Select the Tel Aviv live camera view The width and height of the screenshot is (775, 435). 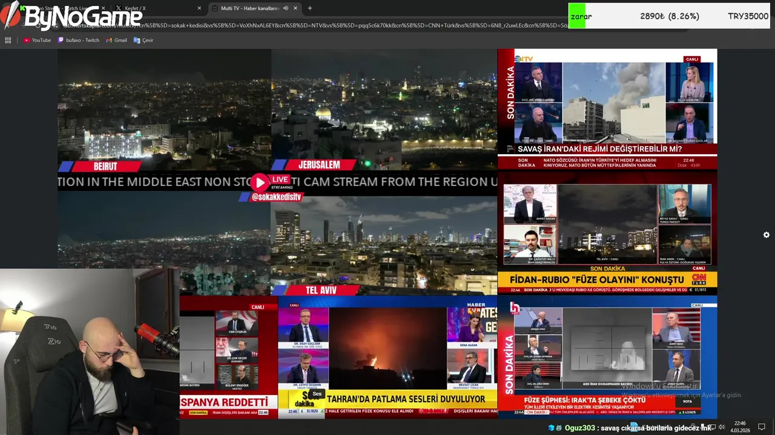(x=384, y=245)
